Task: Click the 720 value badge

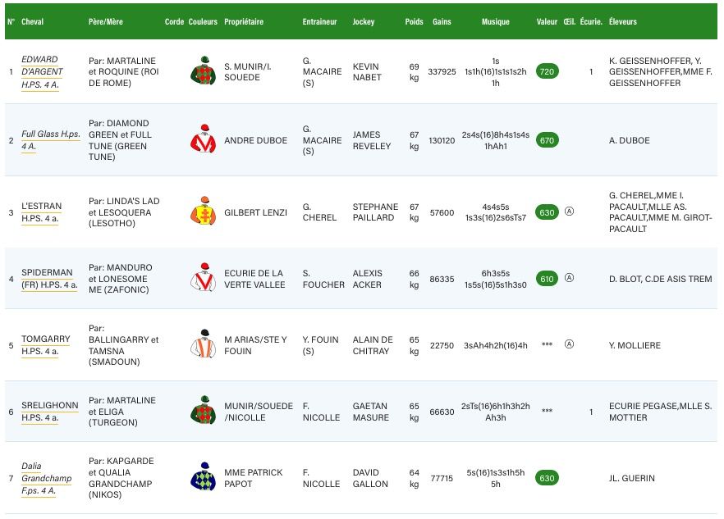Action: pos(547,72)
